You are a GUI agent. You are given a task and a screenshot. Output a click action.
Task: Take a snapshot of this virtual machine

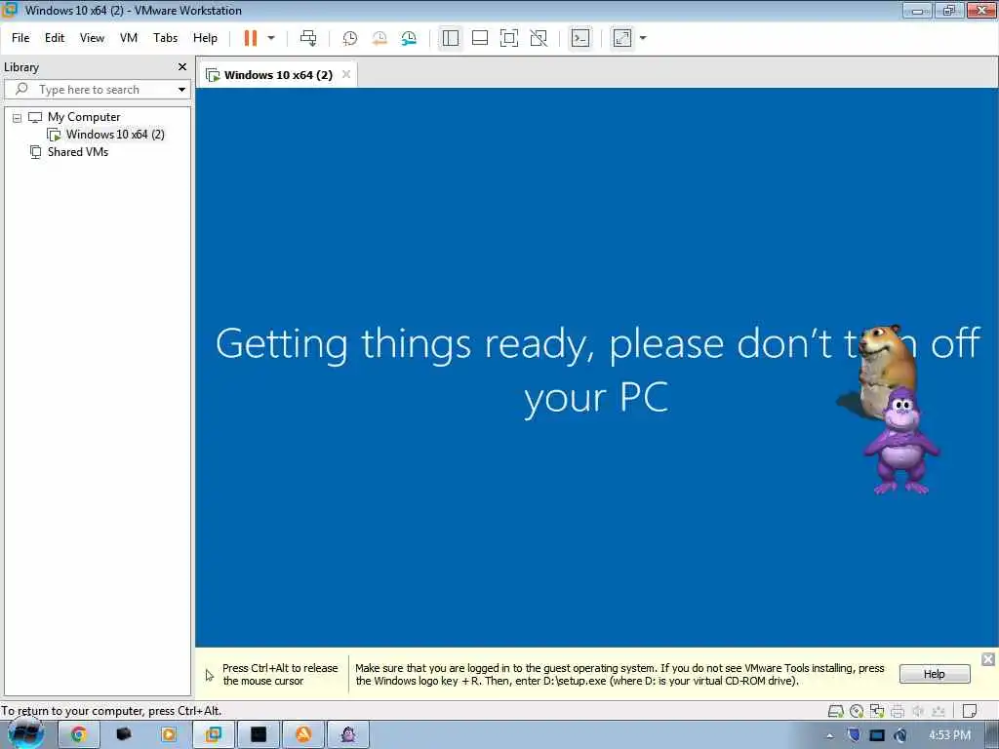coord(350,38)
